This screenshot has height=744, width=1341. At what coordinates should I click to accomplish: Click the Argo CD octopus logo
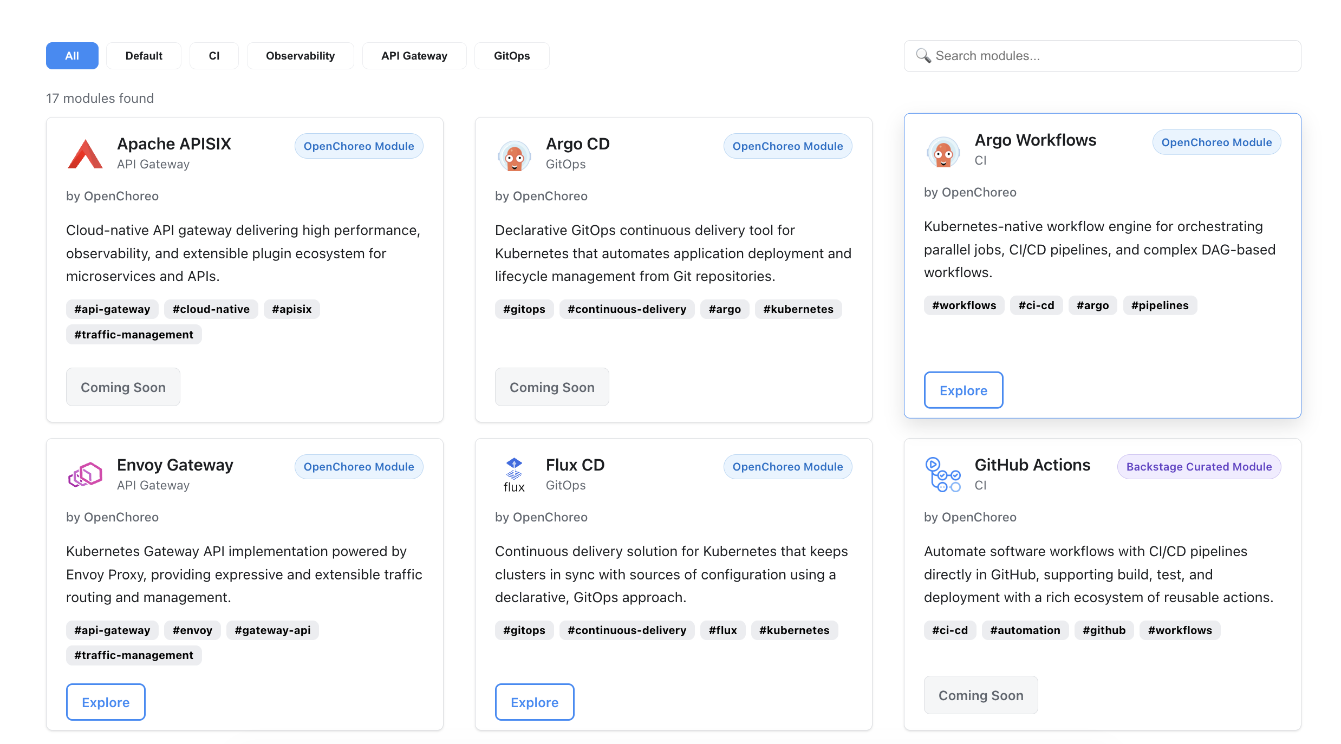pyautogui.click(x=514, y=156)
